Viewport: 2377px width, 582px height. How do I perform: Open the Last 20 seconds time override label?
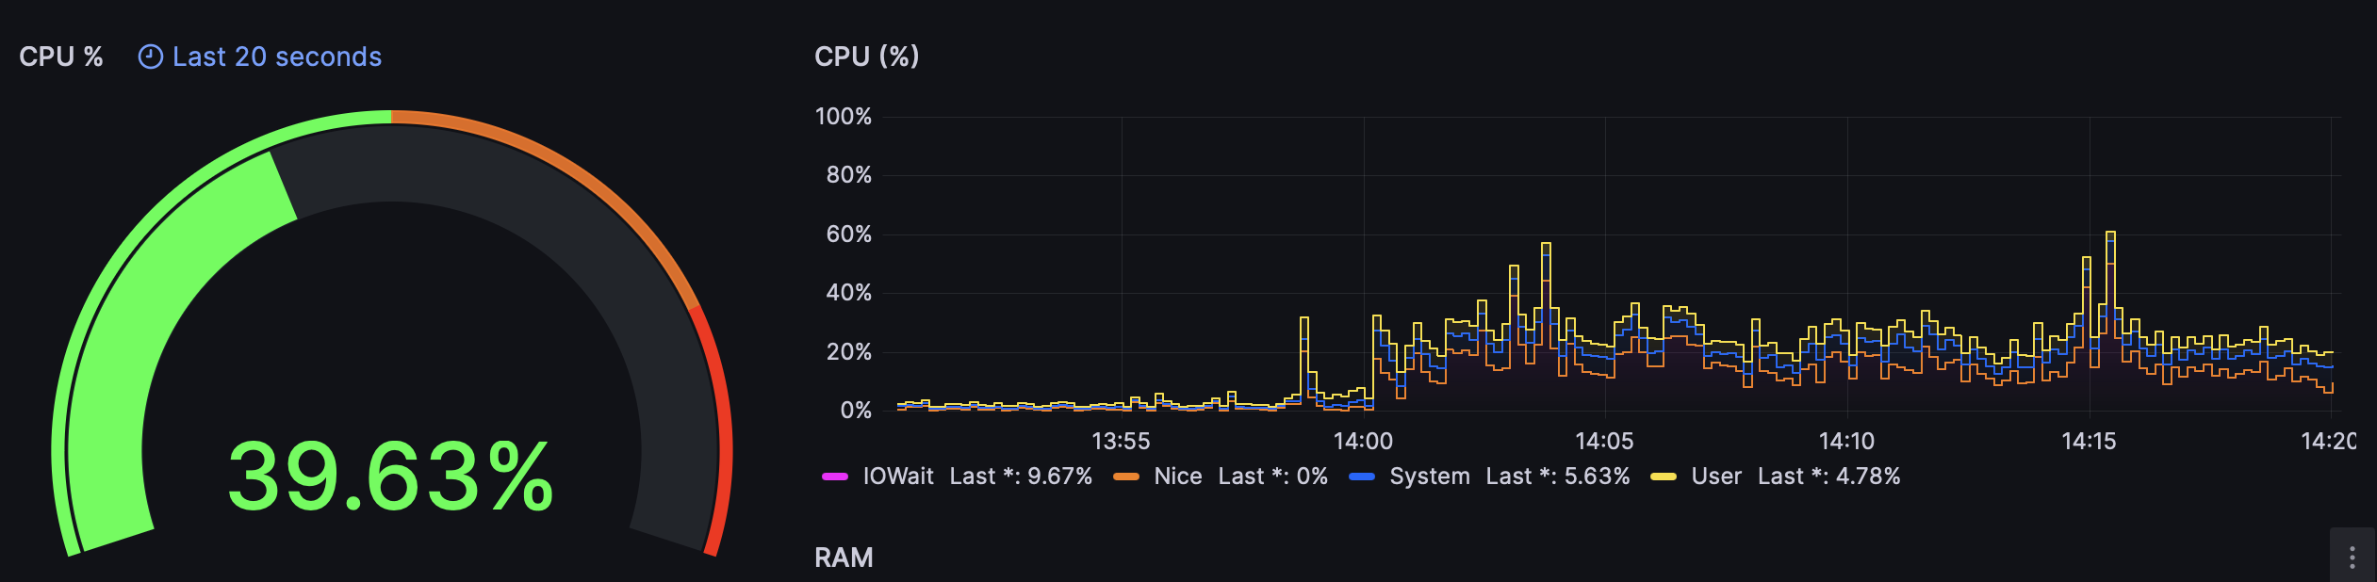[277, 57]
